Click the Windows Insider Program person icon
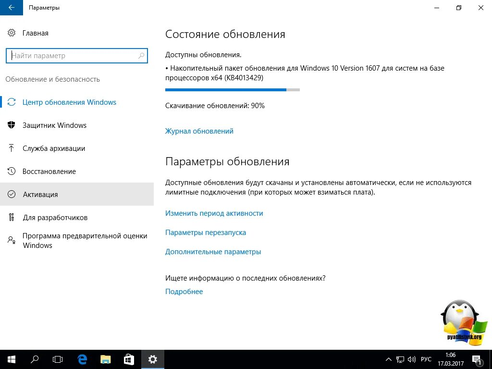 tap(12, 240)
